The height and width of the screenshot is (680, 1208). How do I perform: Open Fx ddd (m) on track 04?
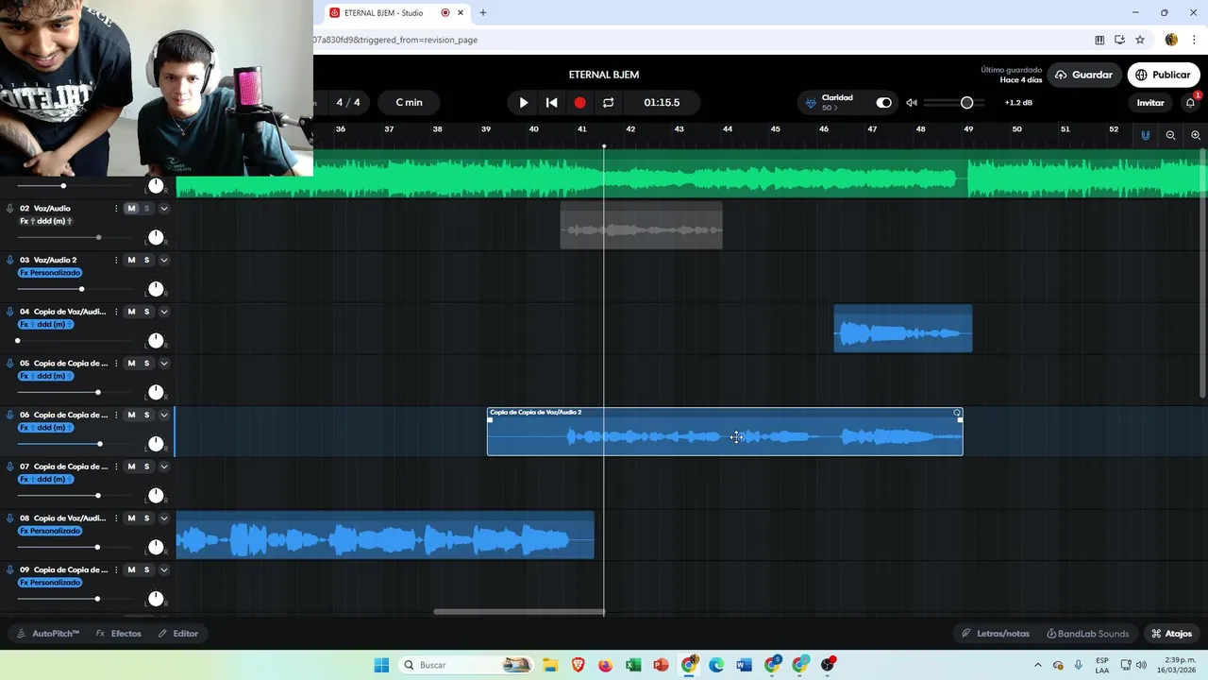tap(46, 325)
